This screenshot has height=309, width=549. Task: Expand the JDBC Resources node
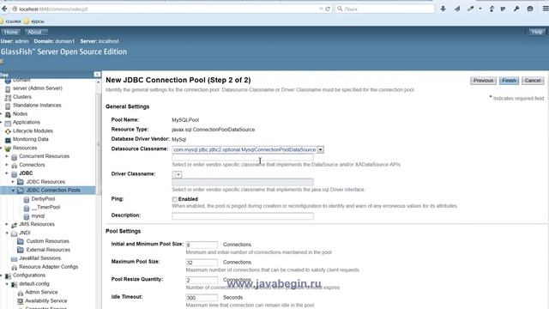point(13,182)
